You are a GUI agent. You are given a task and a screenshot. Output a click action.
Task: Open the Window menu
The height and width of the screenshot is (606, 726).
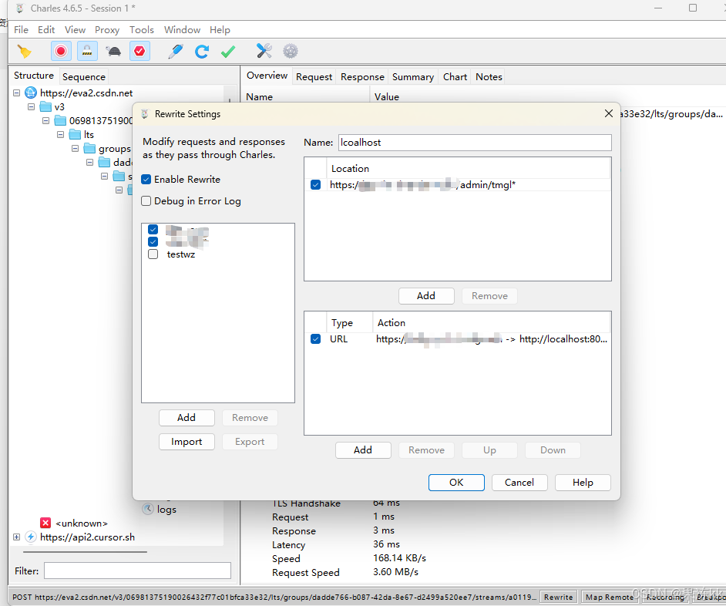coord(182,29)
